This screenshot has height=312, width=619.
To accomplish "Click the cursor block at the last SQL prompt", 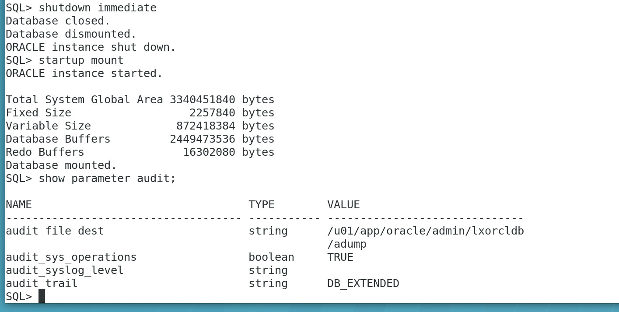I will (x=42, y=296).
